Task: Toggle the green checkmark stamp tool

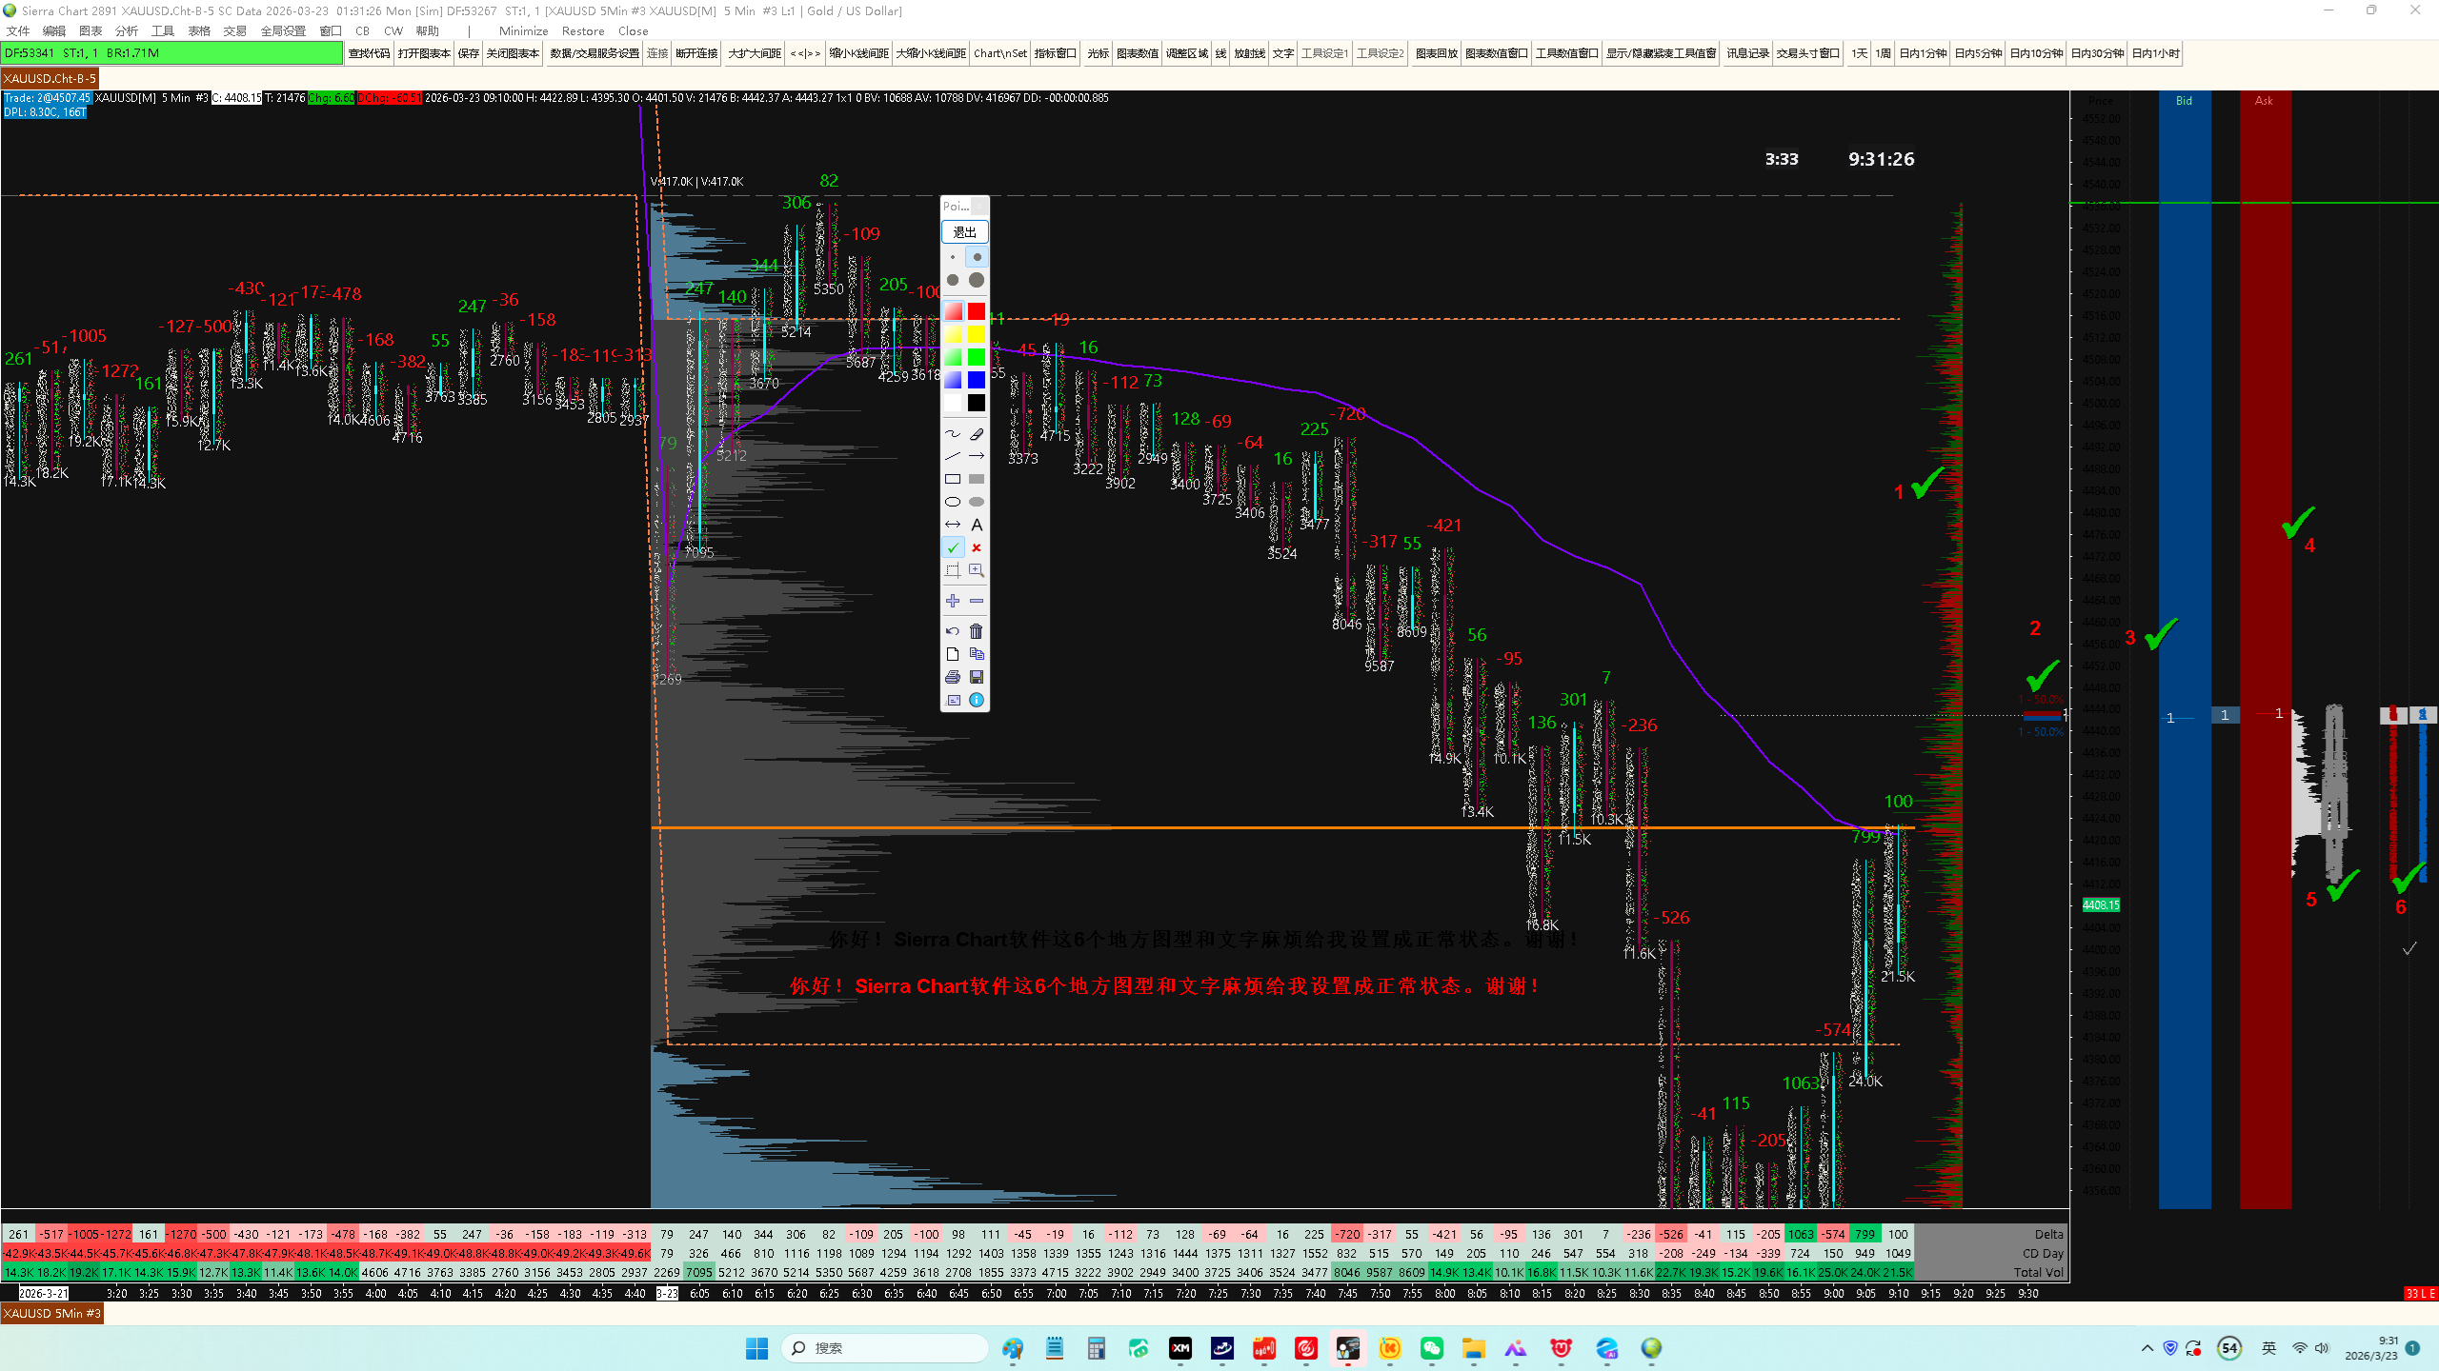Action: [x=953, y=547]
